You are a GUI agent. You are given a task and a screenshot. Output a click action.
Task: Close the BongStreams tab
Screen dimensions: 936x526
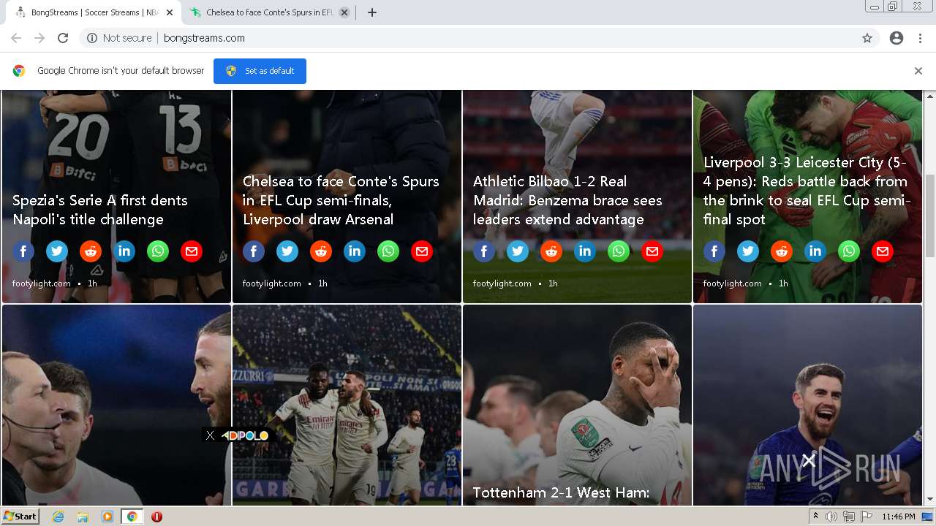pyautogui.click(x=170, y=12)
